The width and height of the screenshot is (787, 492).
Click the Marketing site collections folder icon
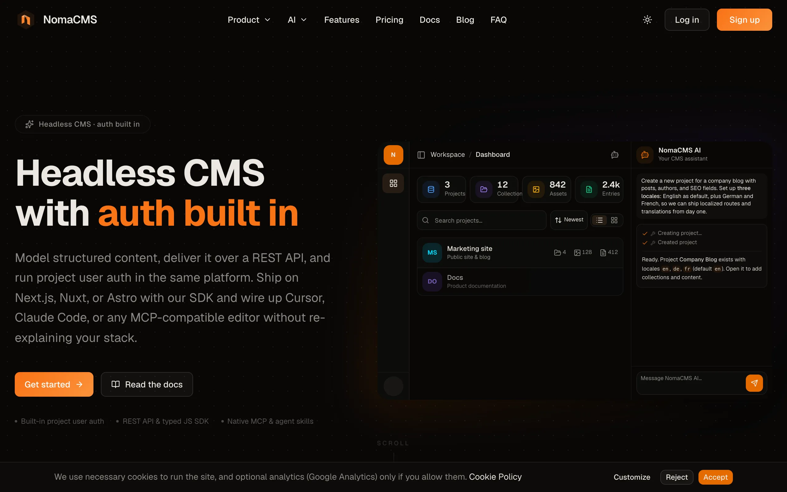pos(557,252)
